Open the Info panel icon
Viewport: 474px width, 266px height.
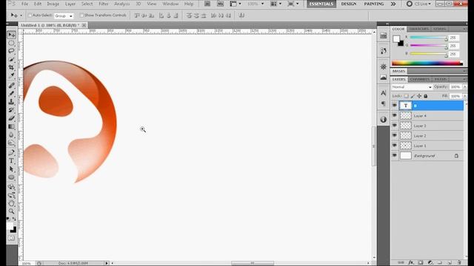coord(384,120)
